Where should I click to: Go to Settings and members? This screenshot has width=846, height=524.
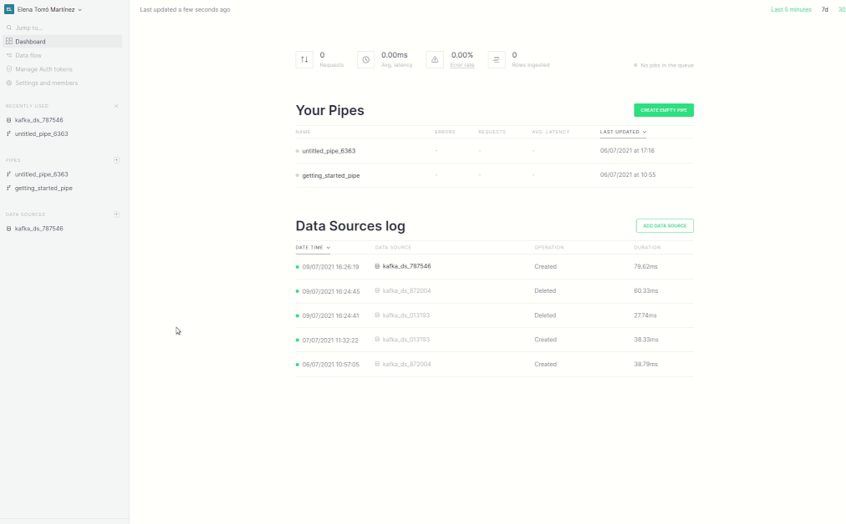coord(46,83)
